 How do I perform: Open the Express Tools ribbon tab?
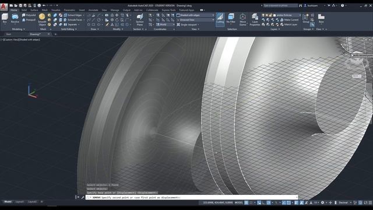168,10
